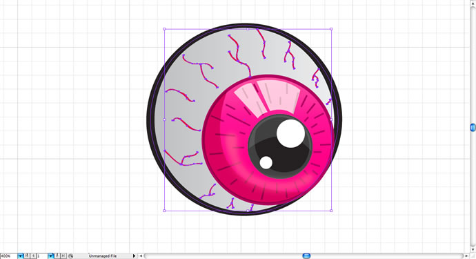The width and height of the screenshot is (476, 259).
Task: Click the horizontal scrollbar blue thumb
Action: [306, 256]
